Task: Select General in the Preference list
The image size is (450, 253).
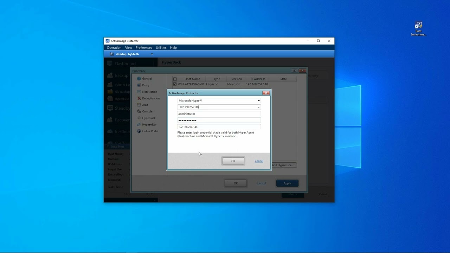Action: click(147, 79)
